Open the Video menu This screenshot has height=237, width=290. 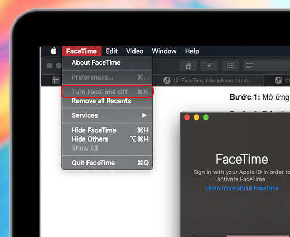point(134,51)
